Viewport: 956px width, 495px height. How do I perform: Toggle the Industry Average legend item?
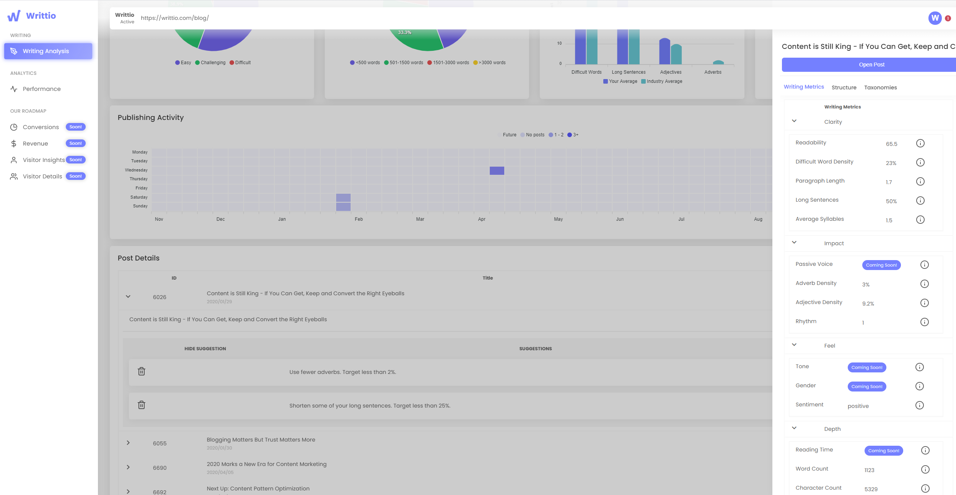pyautogui.click(x=662, y=81)
